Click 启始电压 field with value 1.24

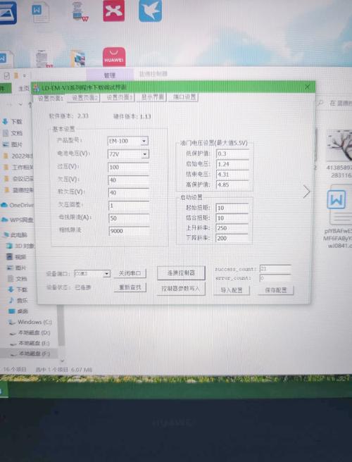[x=233, y=164]
